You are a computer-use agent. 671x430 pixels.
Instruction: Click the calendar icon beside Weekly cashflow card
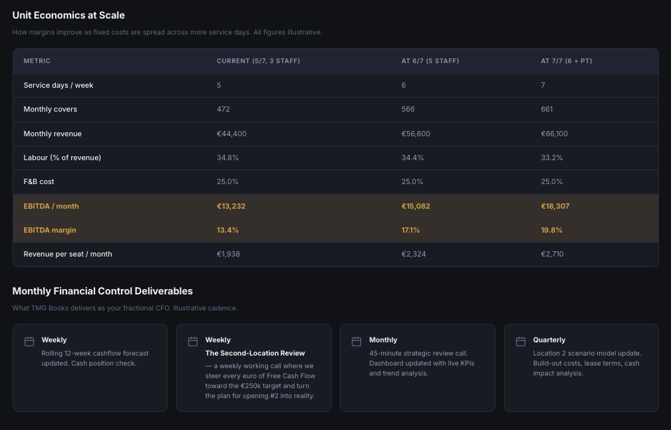click(29, 342)
